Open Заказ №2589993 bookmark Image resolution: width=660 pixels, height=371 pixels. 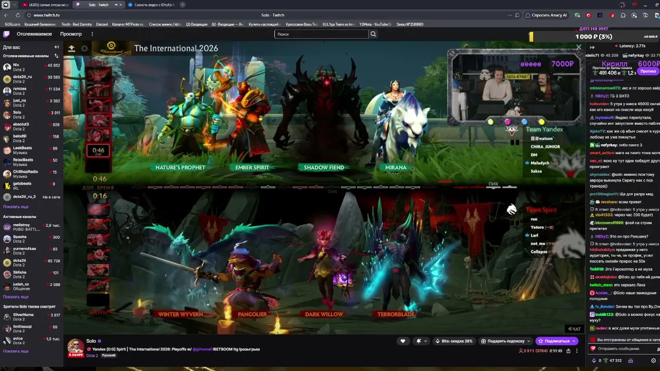(x=410, y=24)
